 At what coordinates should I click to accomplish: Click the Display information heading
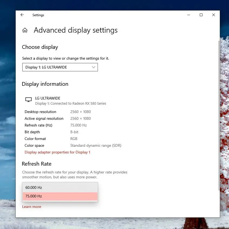point(45,84)
